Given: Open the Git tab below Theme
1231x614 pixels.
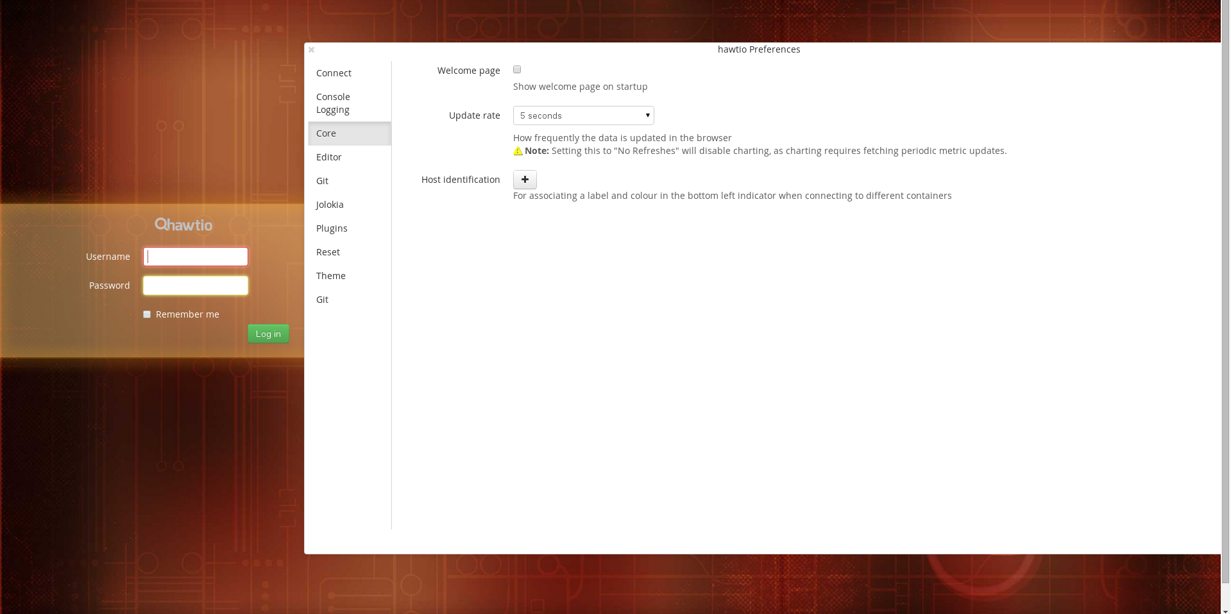Looking at the screenshot, I should click(350, 300).
